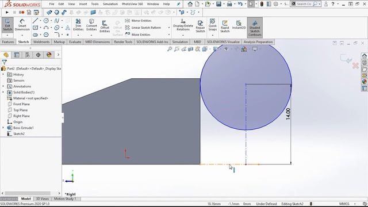
Task: Click Move Entities
Action: coord(138,34)
